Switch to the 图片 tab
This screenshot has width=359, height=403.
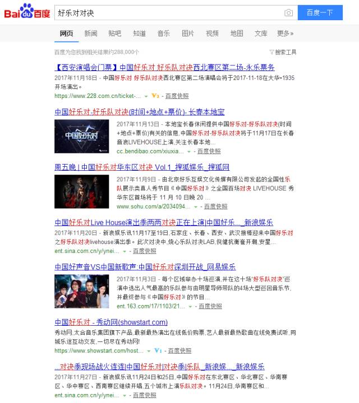188,34
